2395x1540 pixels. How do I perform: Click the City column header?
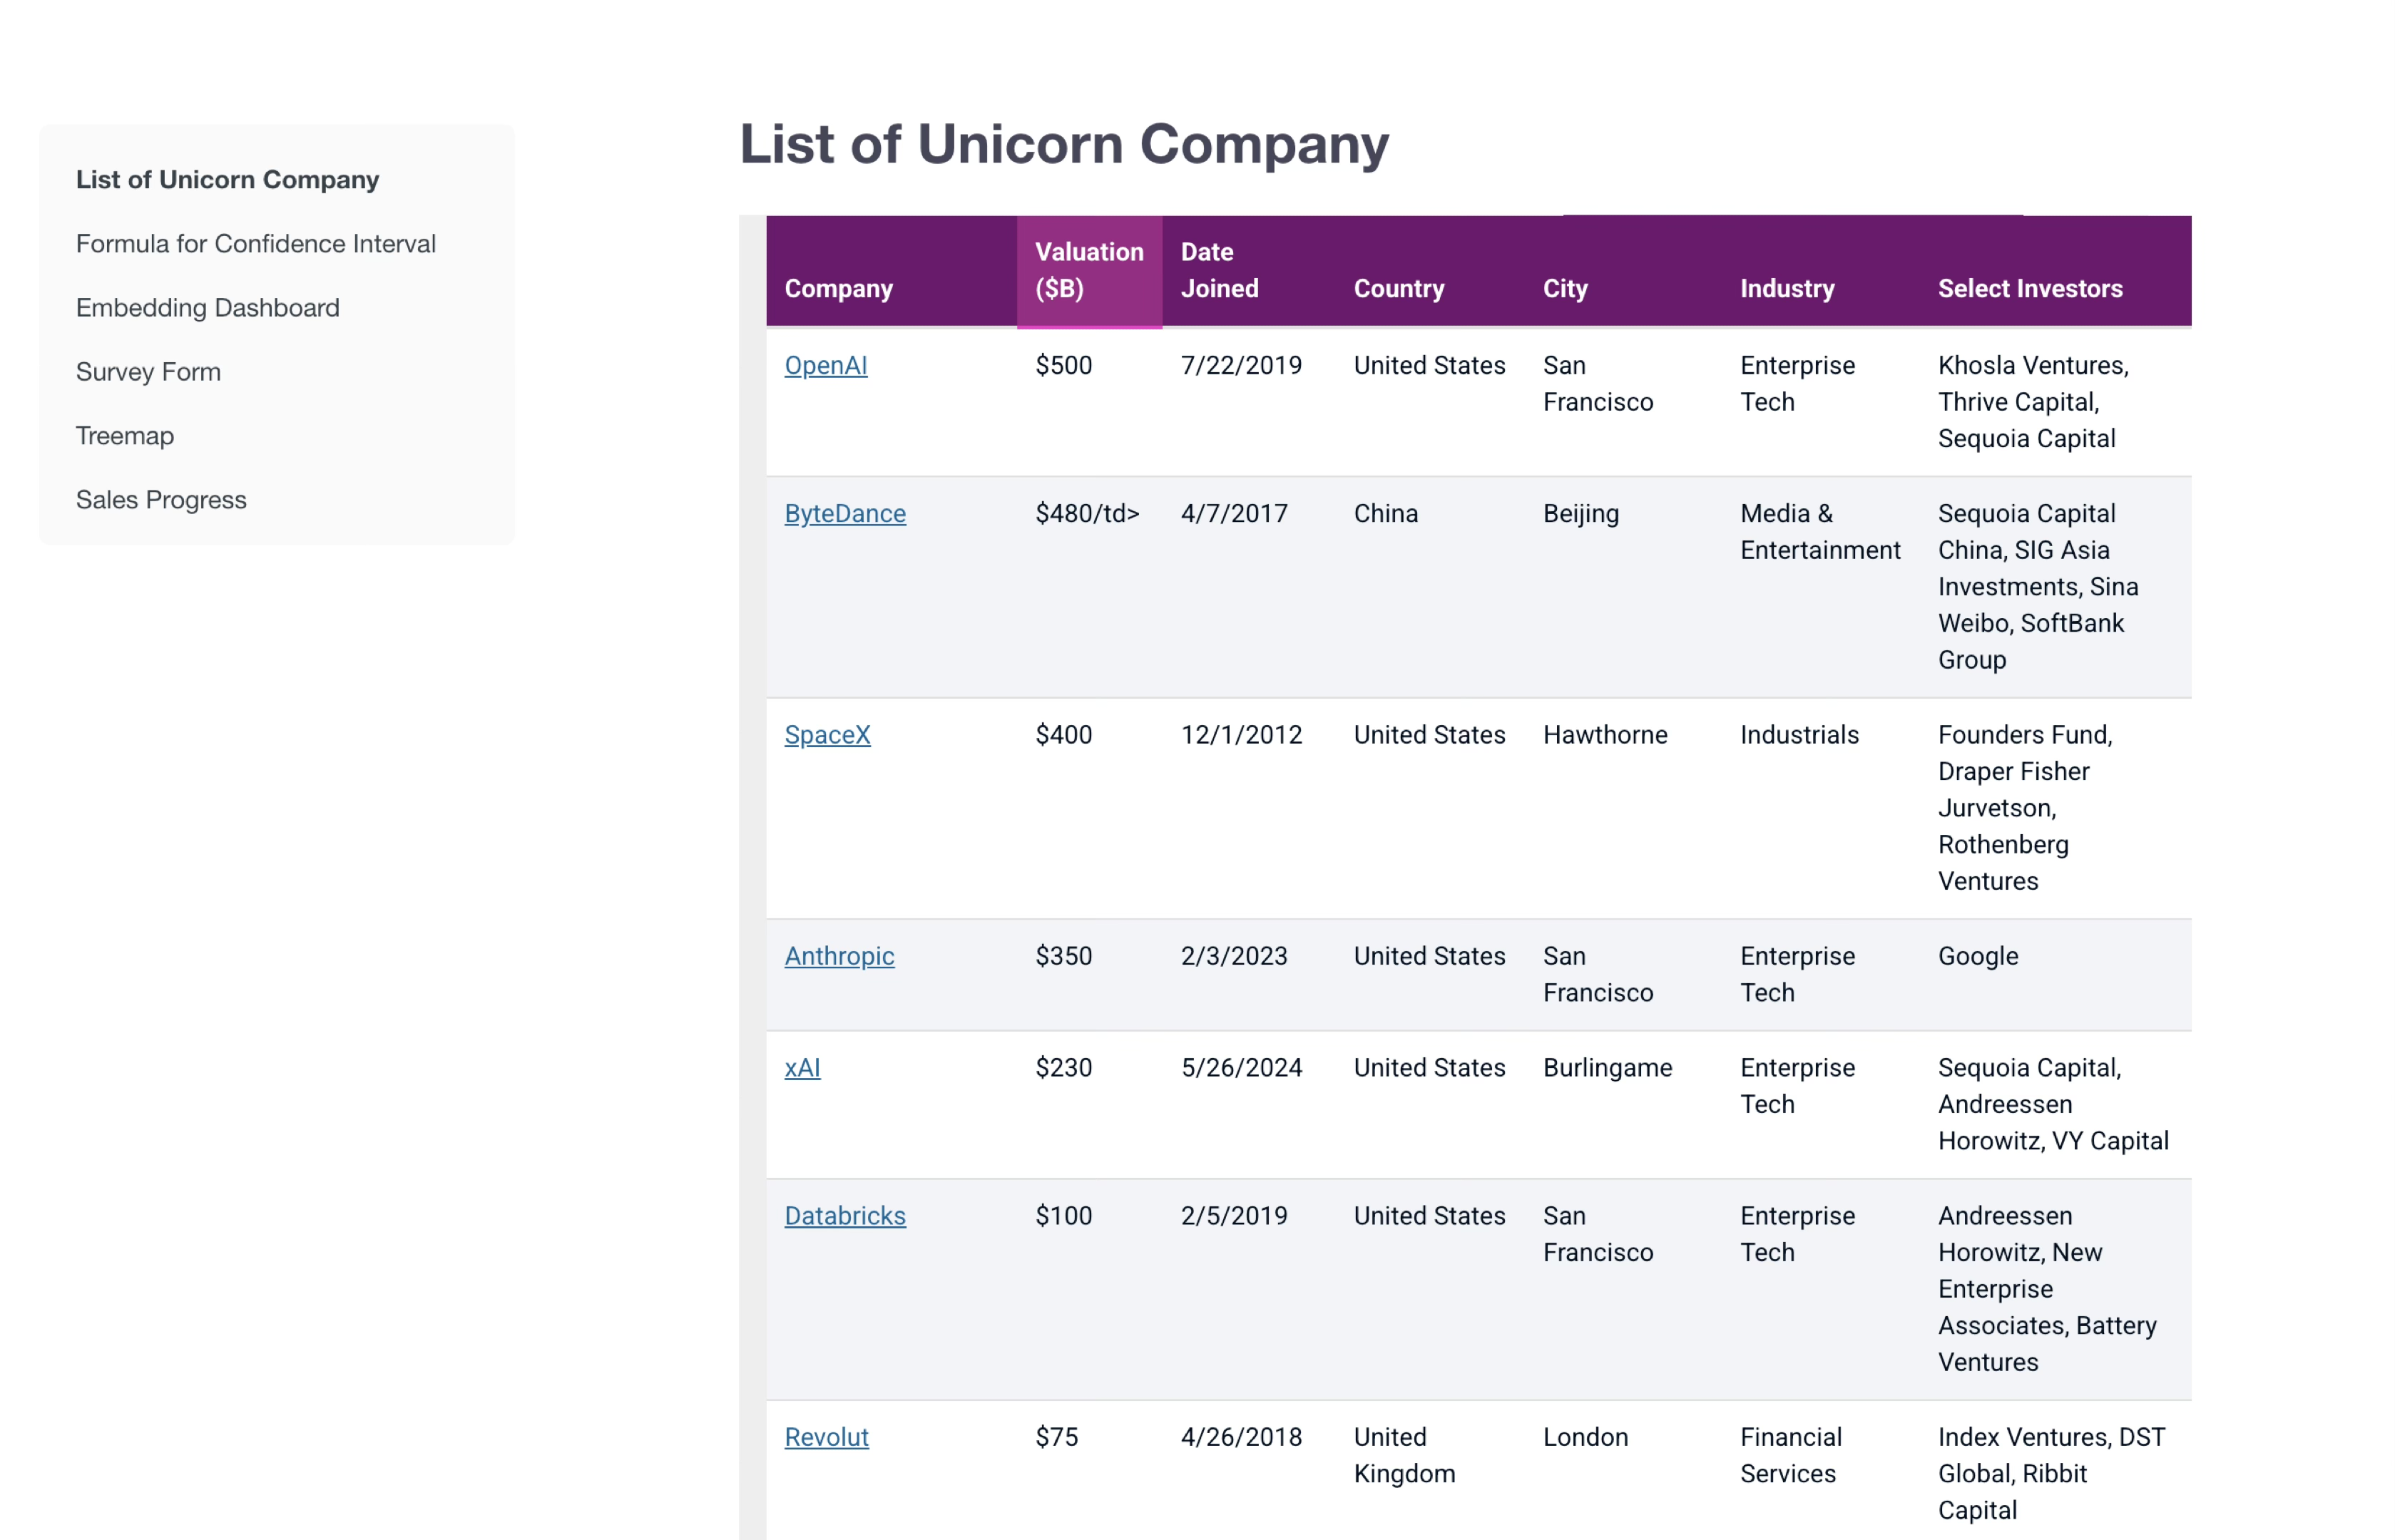1565,289
